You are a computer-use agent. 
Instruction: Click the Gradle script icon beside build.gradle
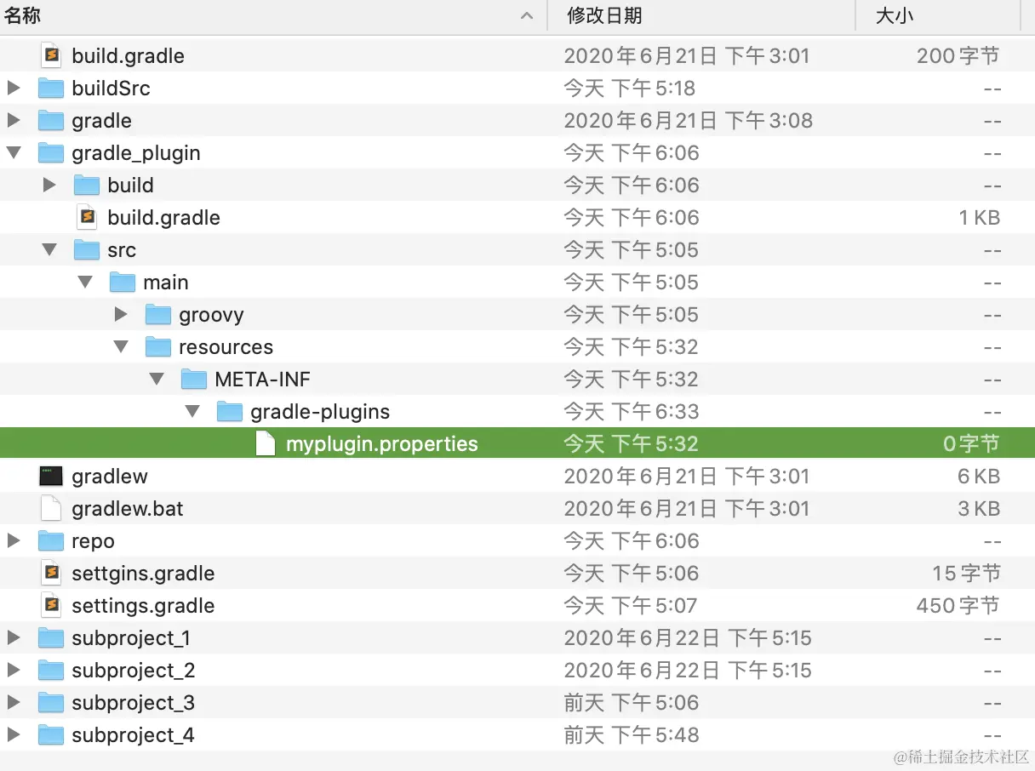point(51,55)
